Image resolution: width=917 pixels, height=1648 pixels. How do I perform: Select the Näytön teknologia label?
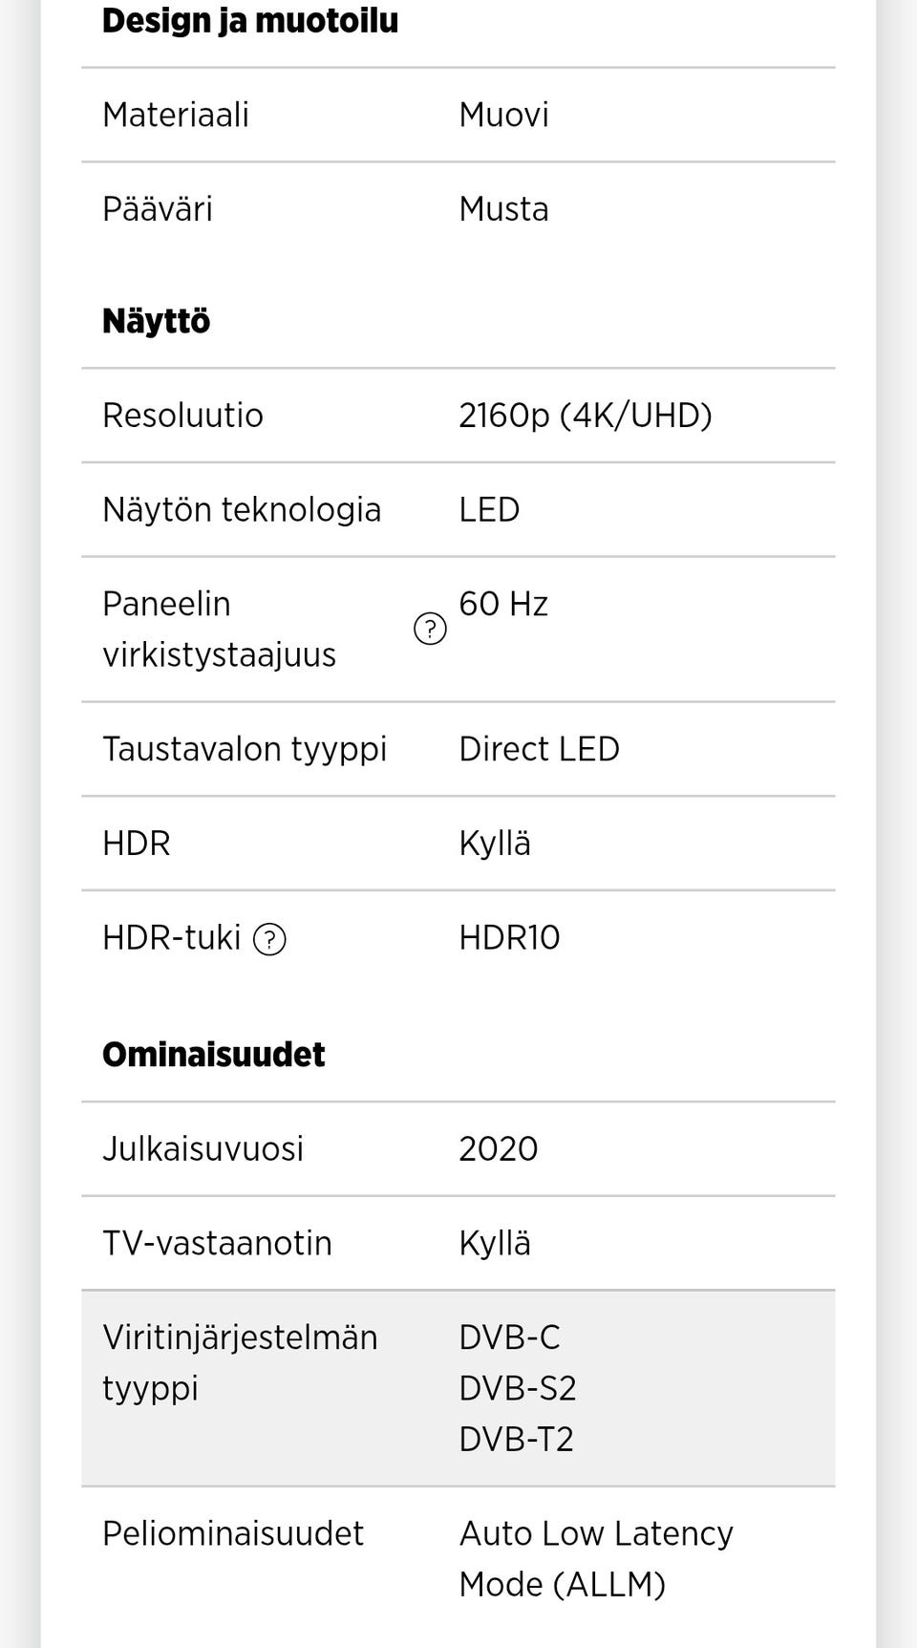point(242,510)
